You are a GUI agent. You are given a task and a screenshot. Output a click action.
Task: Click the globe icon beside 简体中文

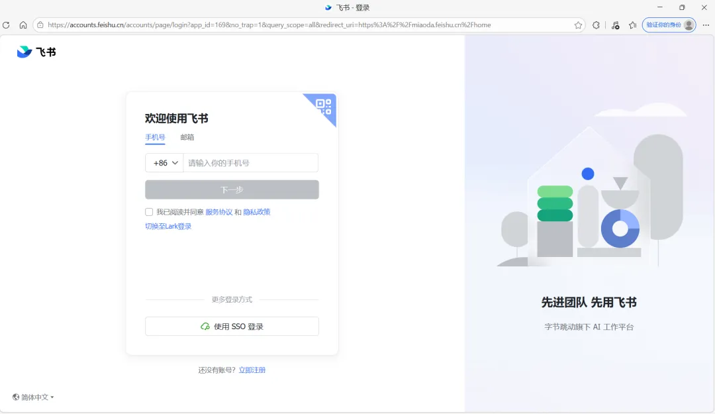pos(16,397)
